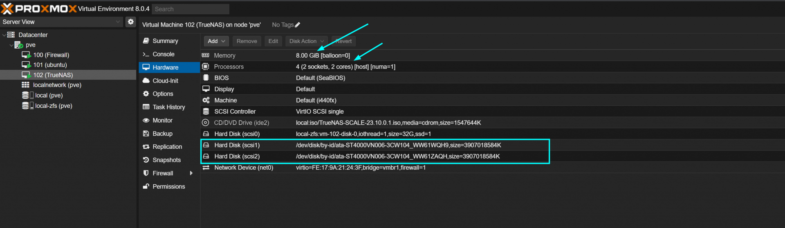Select the '8.00 GiB [balloon=0]' value
The width and height of the screenshot is (785, 228).
click(x=323, y=56)
